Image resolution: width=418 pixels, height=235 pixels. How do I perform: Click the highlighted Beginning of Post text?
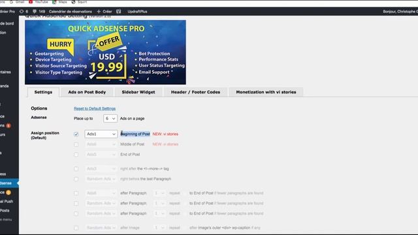pyautogui.click(x=135, y=134)
